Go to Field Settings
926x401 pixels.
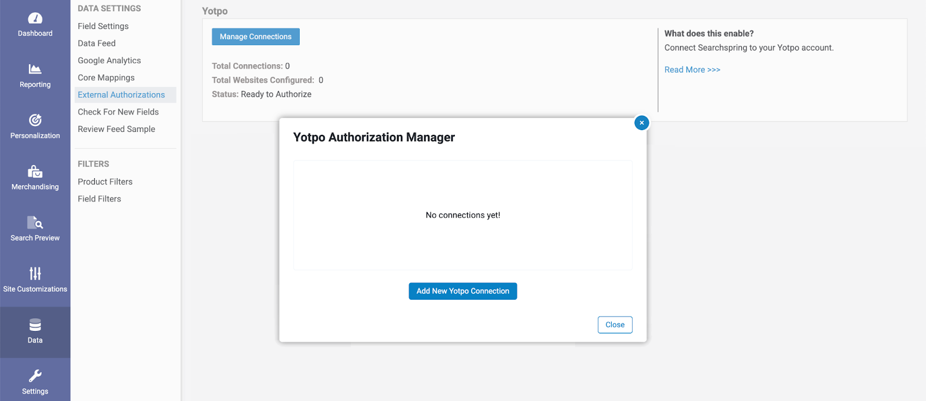coord(103,26)
